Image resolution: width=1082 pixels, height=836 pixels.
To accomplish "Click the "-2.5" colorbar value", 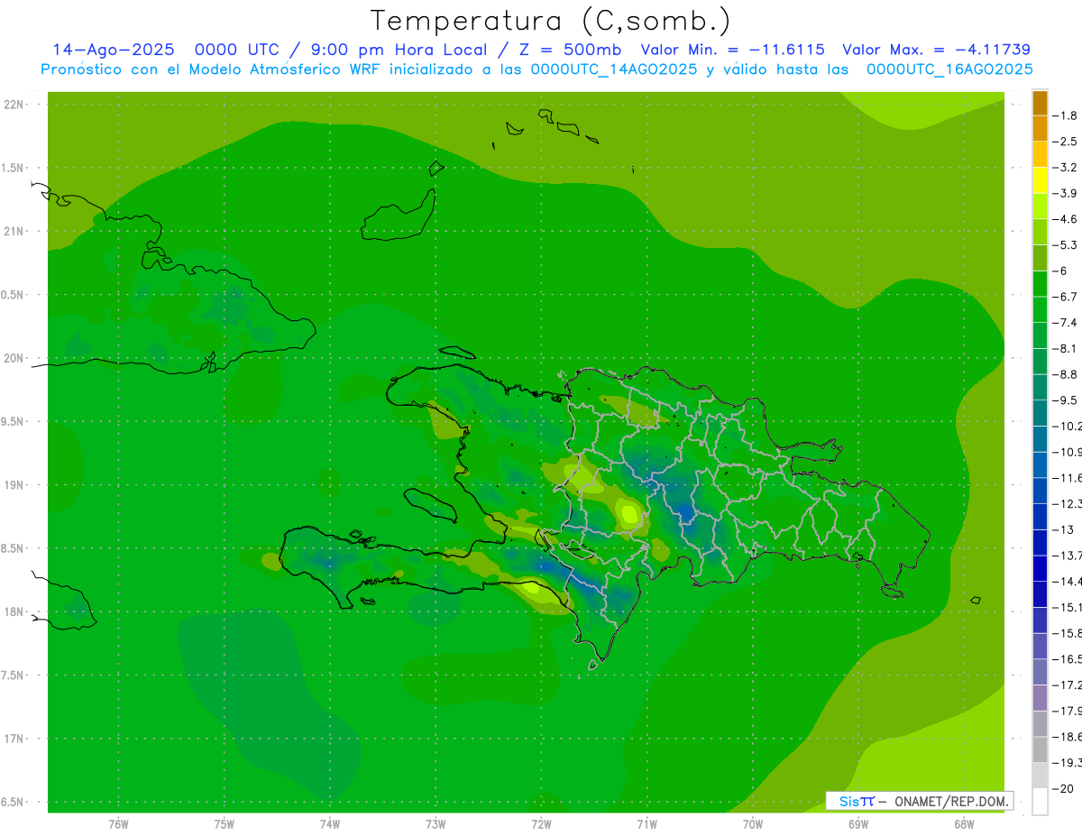I will pos(1066,142).
